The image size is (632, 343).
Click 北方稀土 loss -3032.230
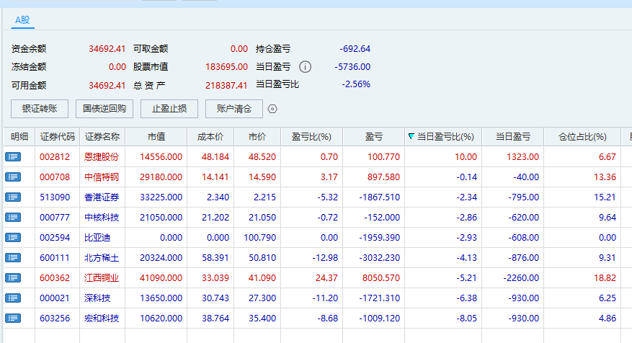pos(380,257)
